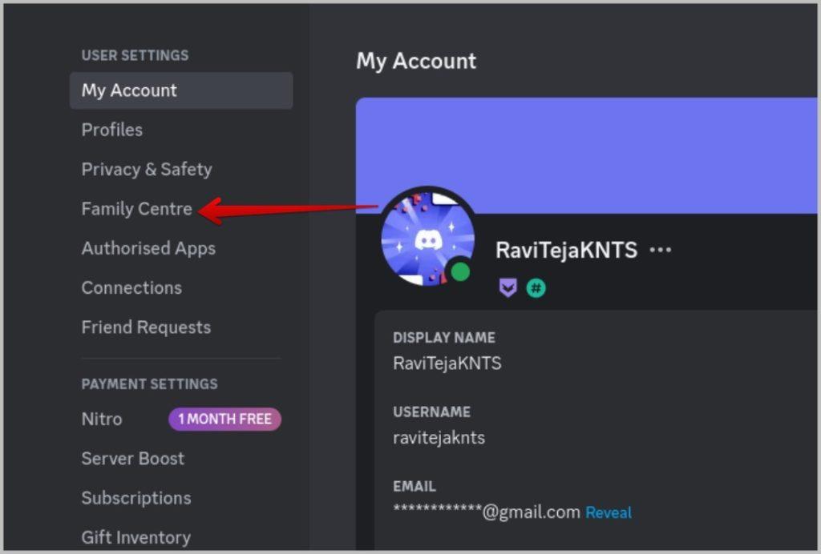Image resolution: width=821 pixels, height=554 pixels.
Task: Open Server Boost settings
Action: point(133,459)
